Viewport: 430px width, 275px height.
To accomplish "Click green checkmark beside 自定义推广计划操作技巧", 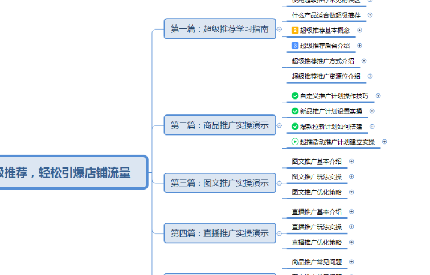I will [295, 96].
